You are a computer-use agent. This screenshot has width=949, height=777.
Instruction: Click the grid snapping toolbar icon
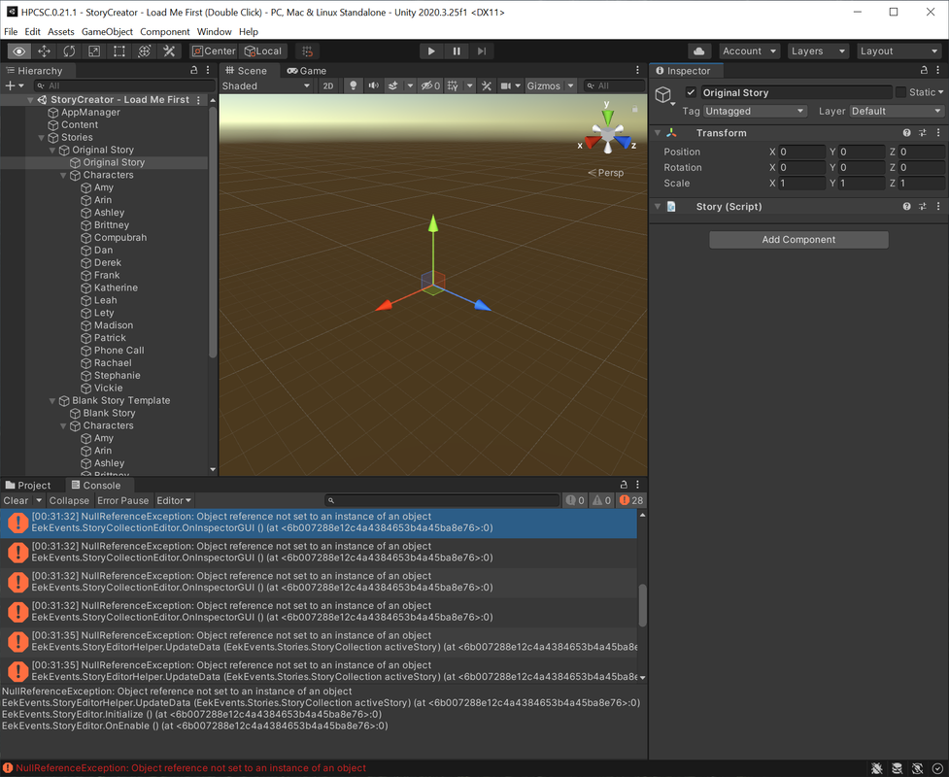click(x=308, y=51)
